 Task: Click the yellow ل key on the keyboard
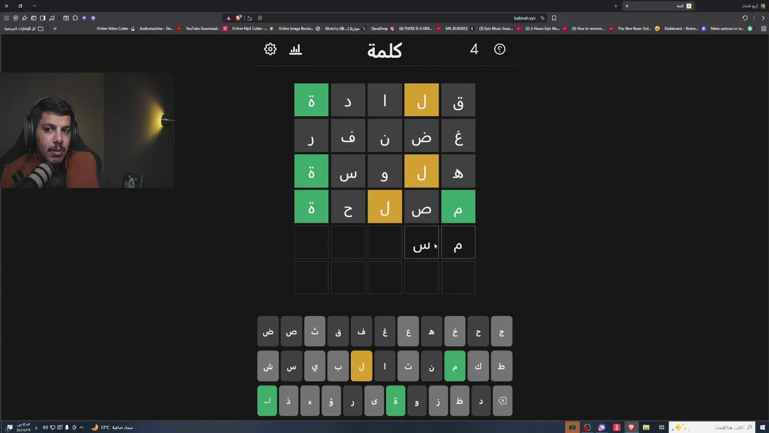tap(362, 366)
